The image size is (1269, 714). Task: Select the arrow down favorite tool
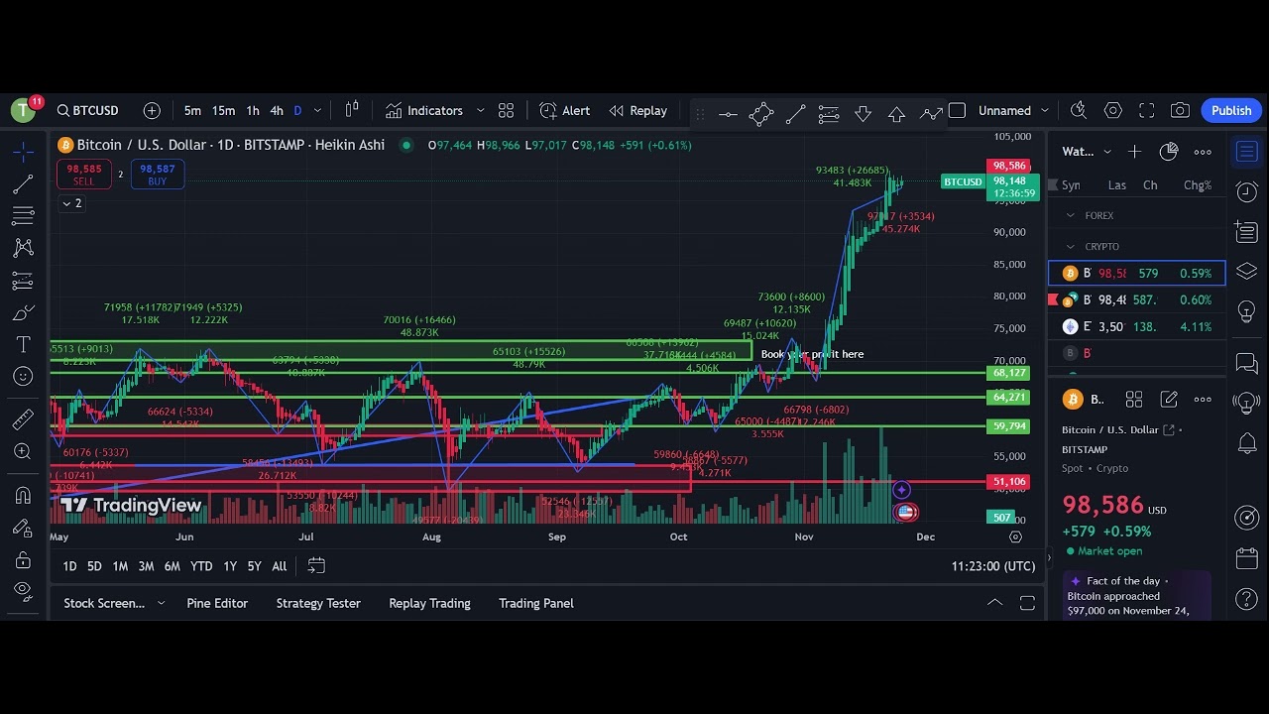click(x=863, y=114)
